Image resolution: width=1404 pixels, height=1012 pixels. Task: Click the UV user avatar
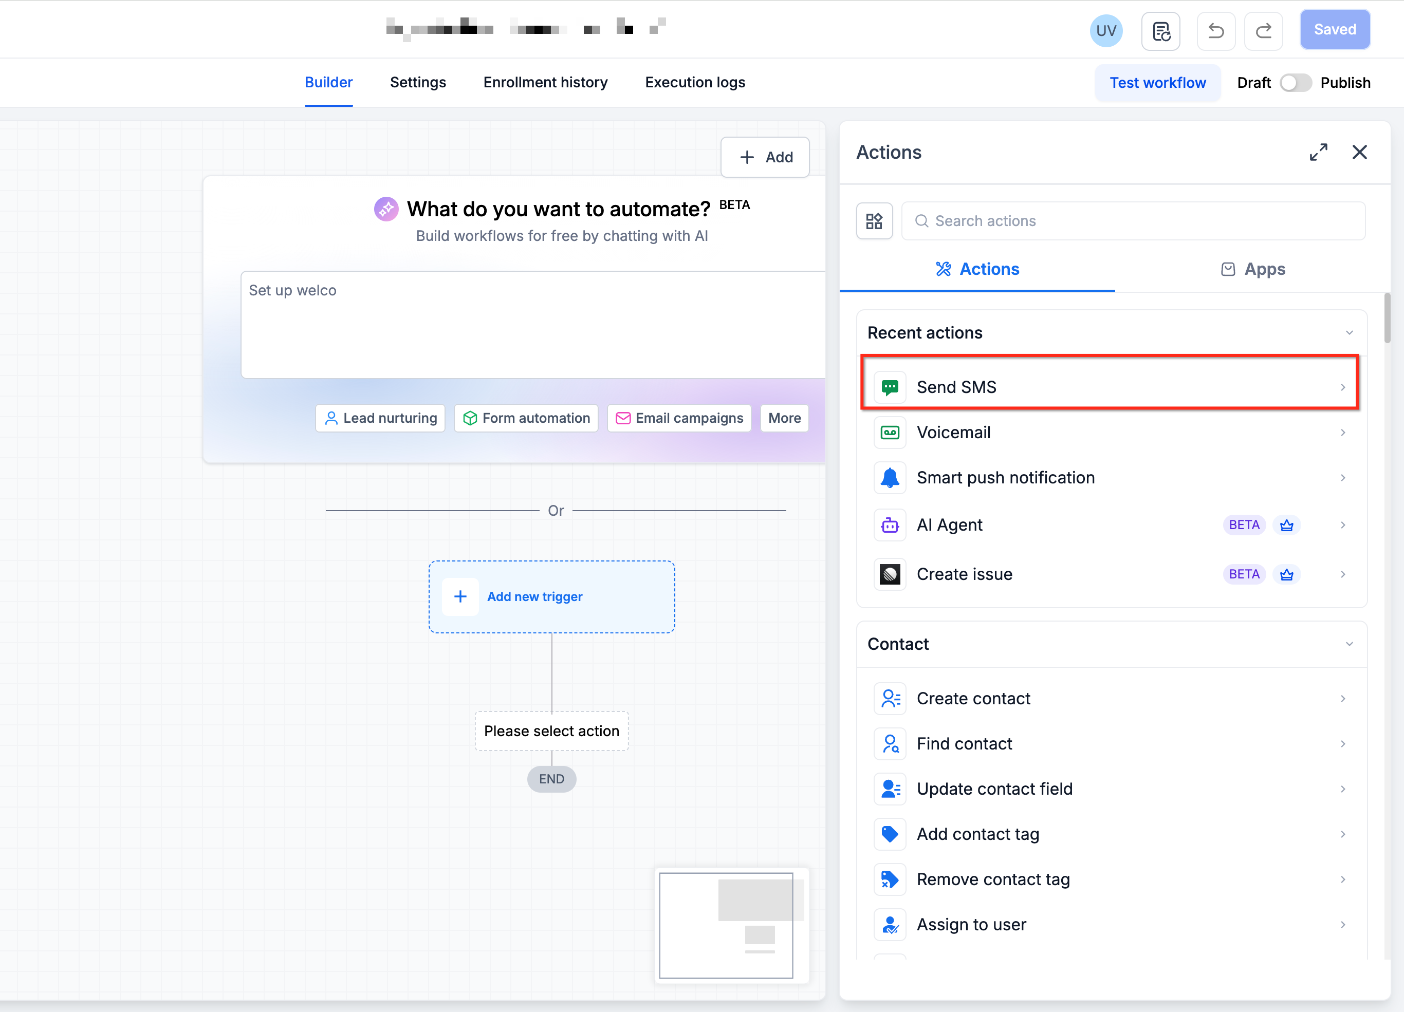pyautogui.click(x=1106, y=30)
